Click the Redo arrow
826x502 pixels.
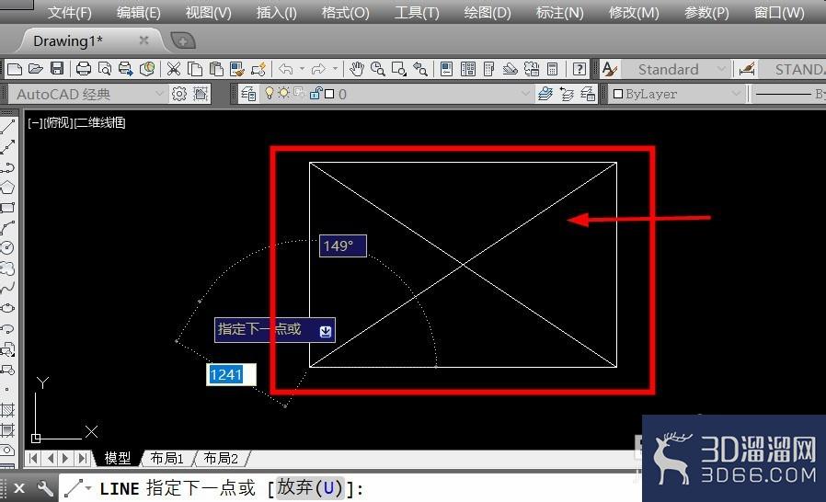click(318, 69)
